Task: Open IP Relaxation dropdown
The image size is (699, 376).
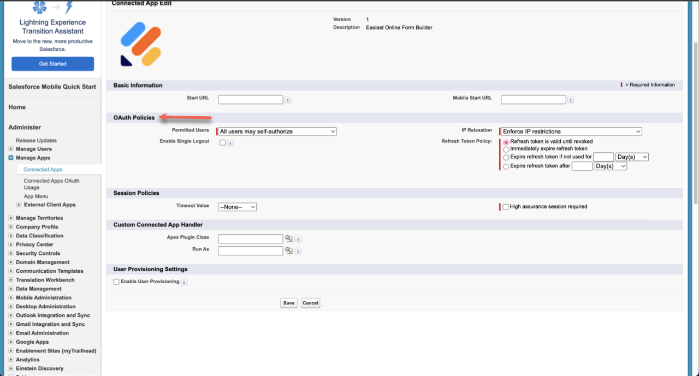Action: [x=571, y=132]
